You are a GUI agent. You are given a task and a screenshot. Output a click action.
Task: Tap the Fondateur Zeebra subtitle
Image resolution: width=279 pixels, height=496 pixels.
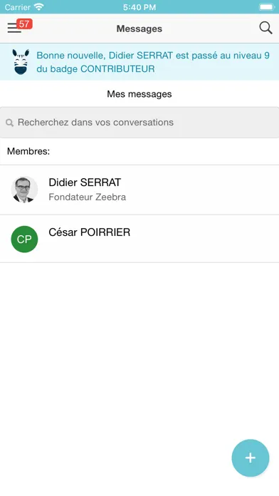pyautogui.click(x=88, y=197)
